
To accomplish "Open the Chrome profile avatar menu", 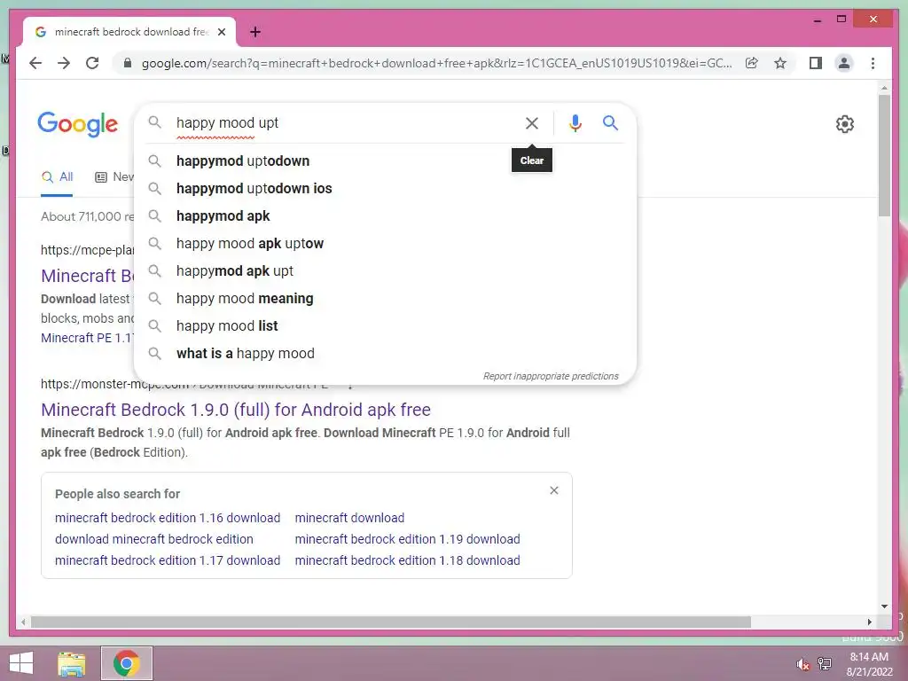I will [x=844, y=63].
